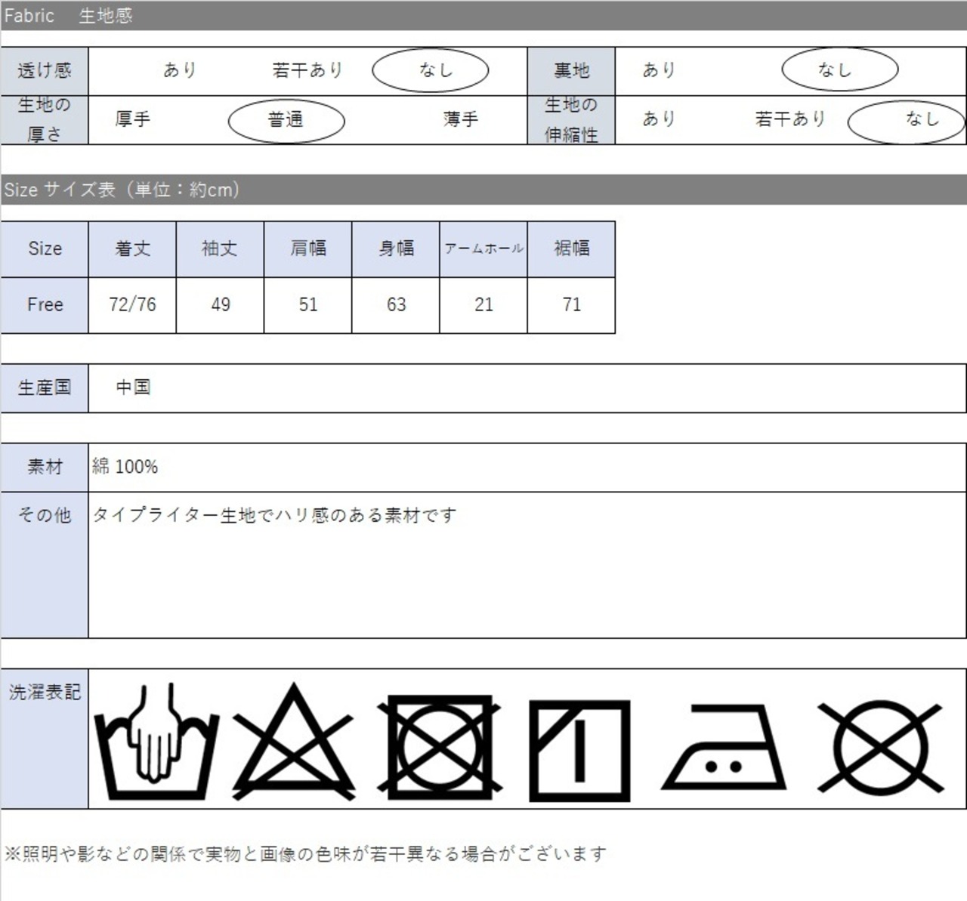The height and width of the screenshot is (901, 967).
Task: Click the 'Size サイズ表' section header
Action: point(483,190)
